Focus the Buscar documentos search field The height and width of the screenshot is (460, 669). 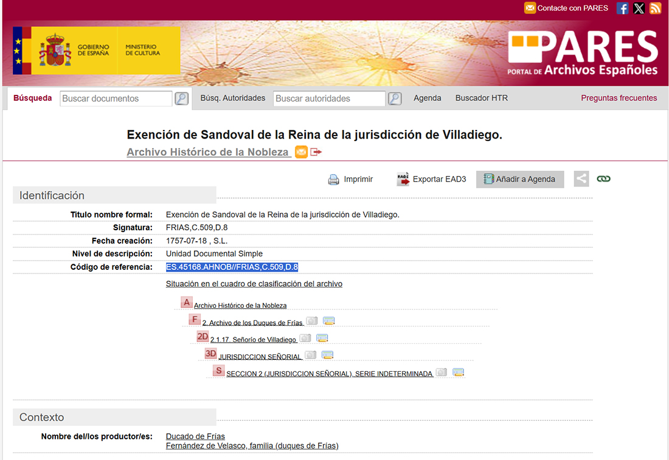[116, 98]
